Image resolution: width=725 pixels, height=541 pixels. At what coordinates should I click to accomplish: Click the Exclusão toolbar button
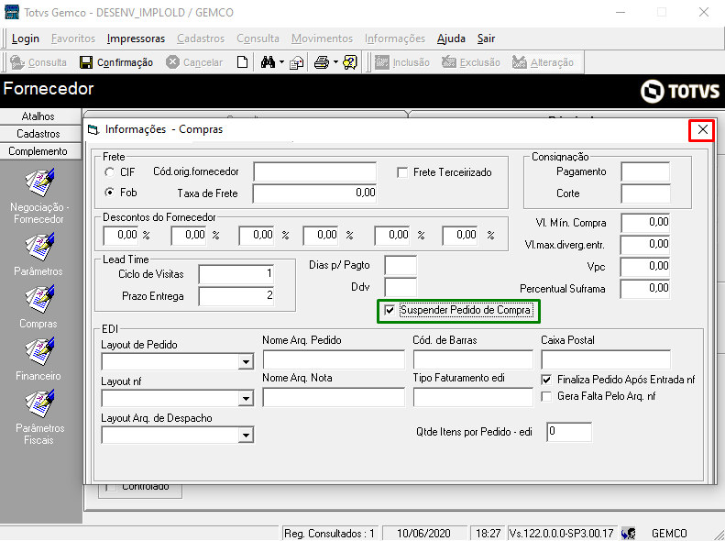pyautogui.click(x=471, y=62)
